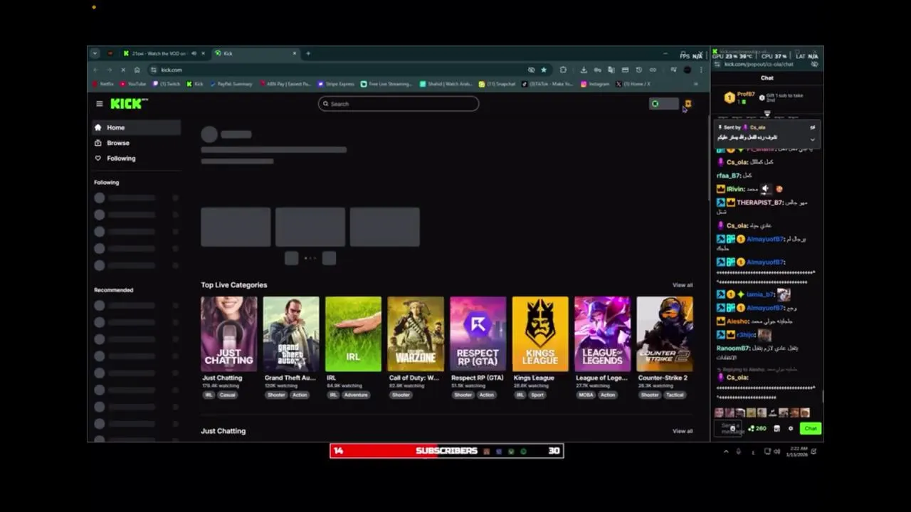The width and height of the screenshot is (911, 512).
Task: Switch to the 21oxi VOD tab
Action: 163,53
